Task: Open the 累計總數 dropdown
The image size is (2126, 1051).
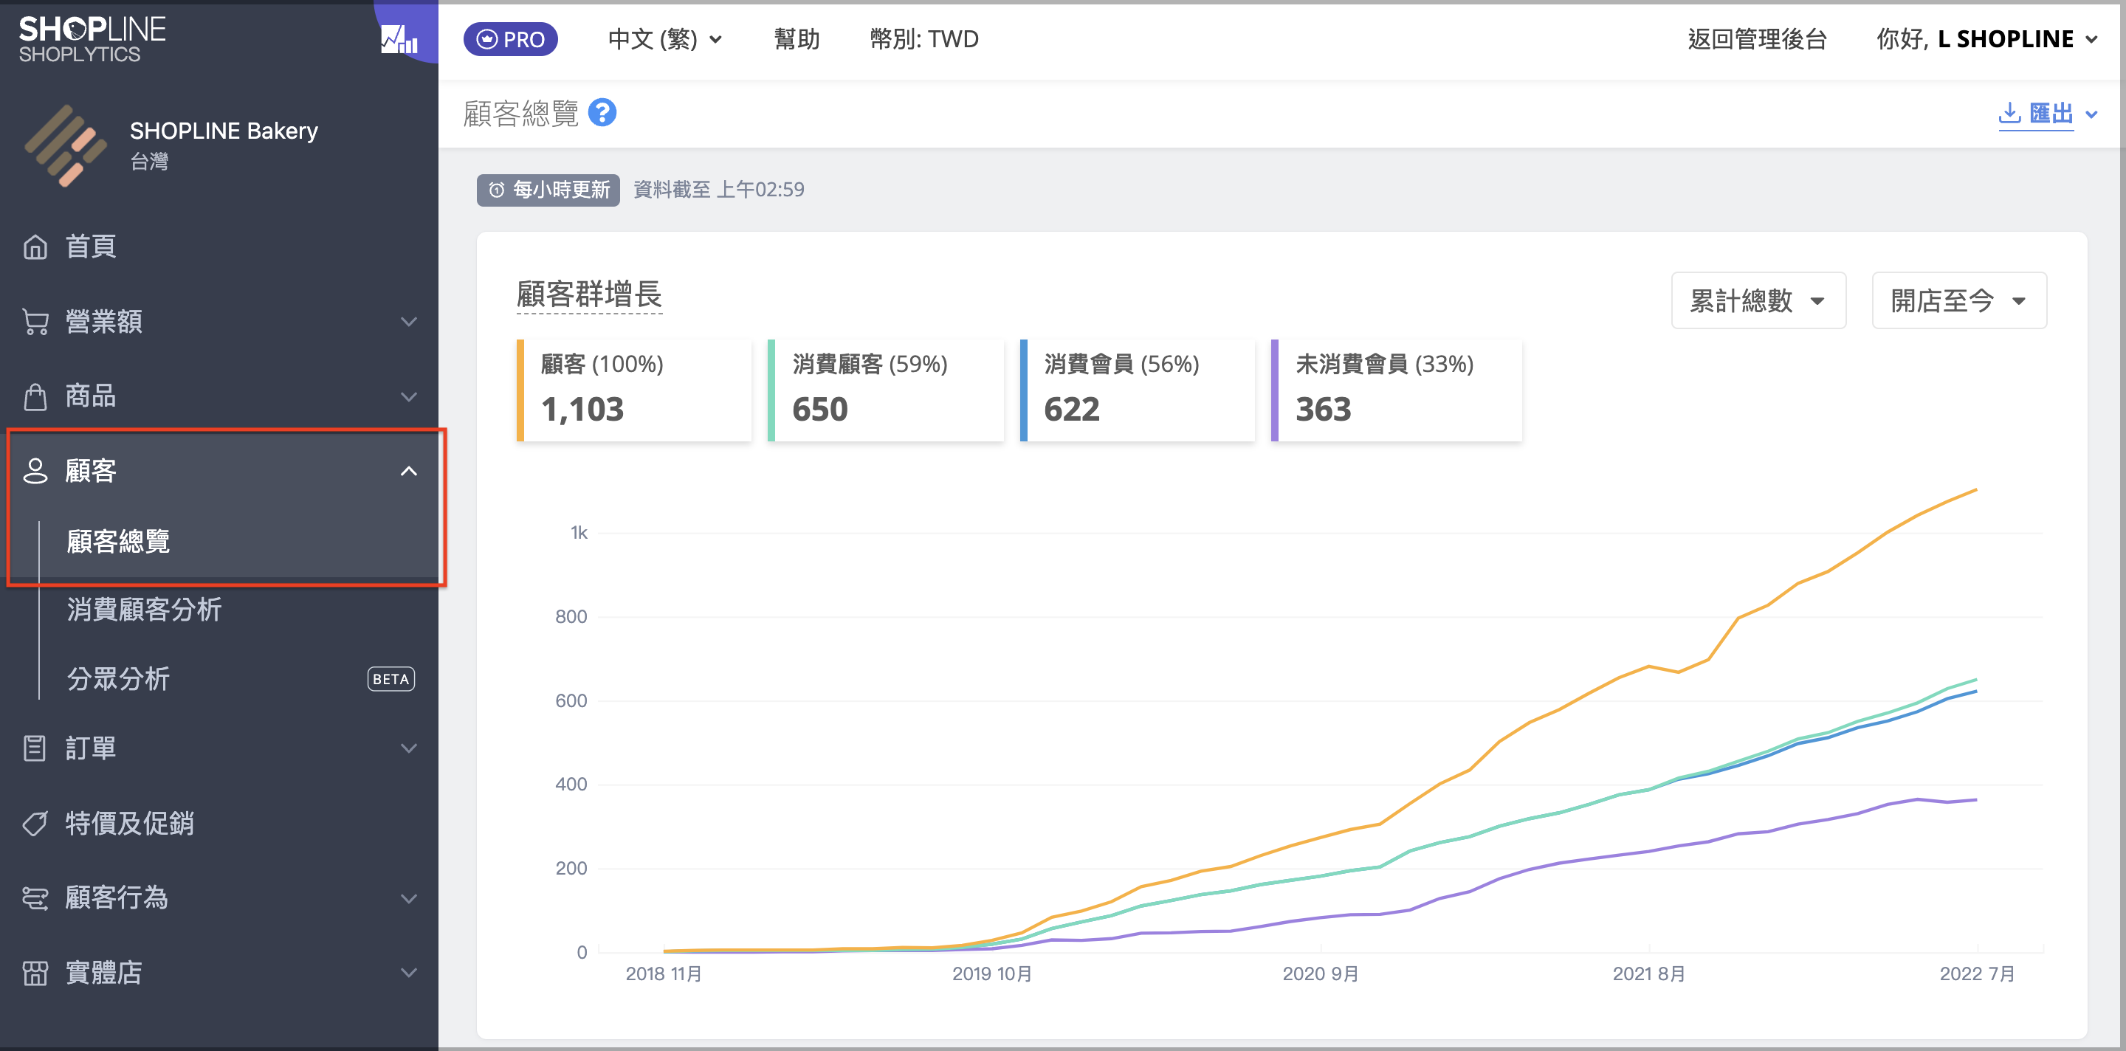Action: pyautogui.click(x=1758, y=300)
